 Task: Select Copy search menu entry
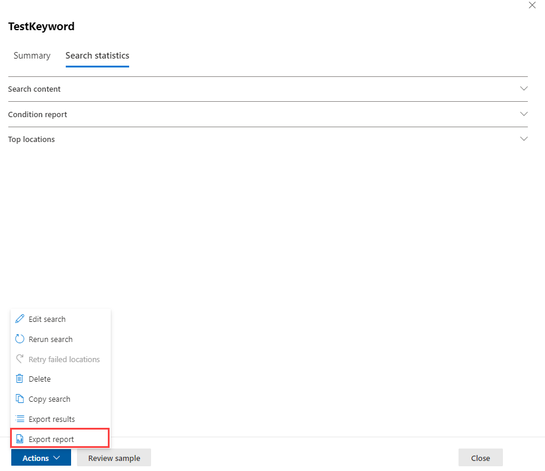coord(60,399)
